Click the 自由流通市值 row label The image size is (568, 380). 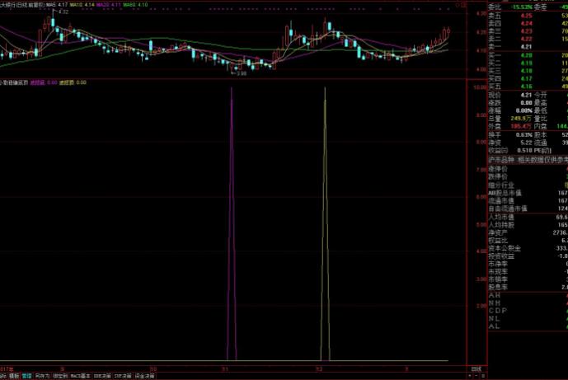[x=508, y=209]
